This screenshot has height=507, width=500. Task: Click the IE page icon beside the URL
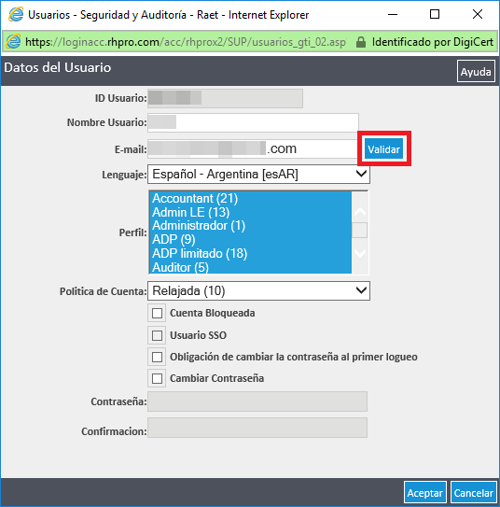[x=14, y=42]
